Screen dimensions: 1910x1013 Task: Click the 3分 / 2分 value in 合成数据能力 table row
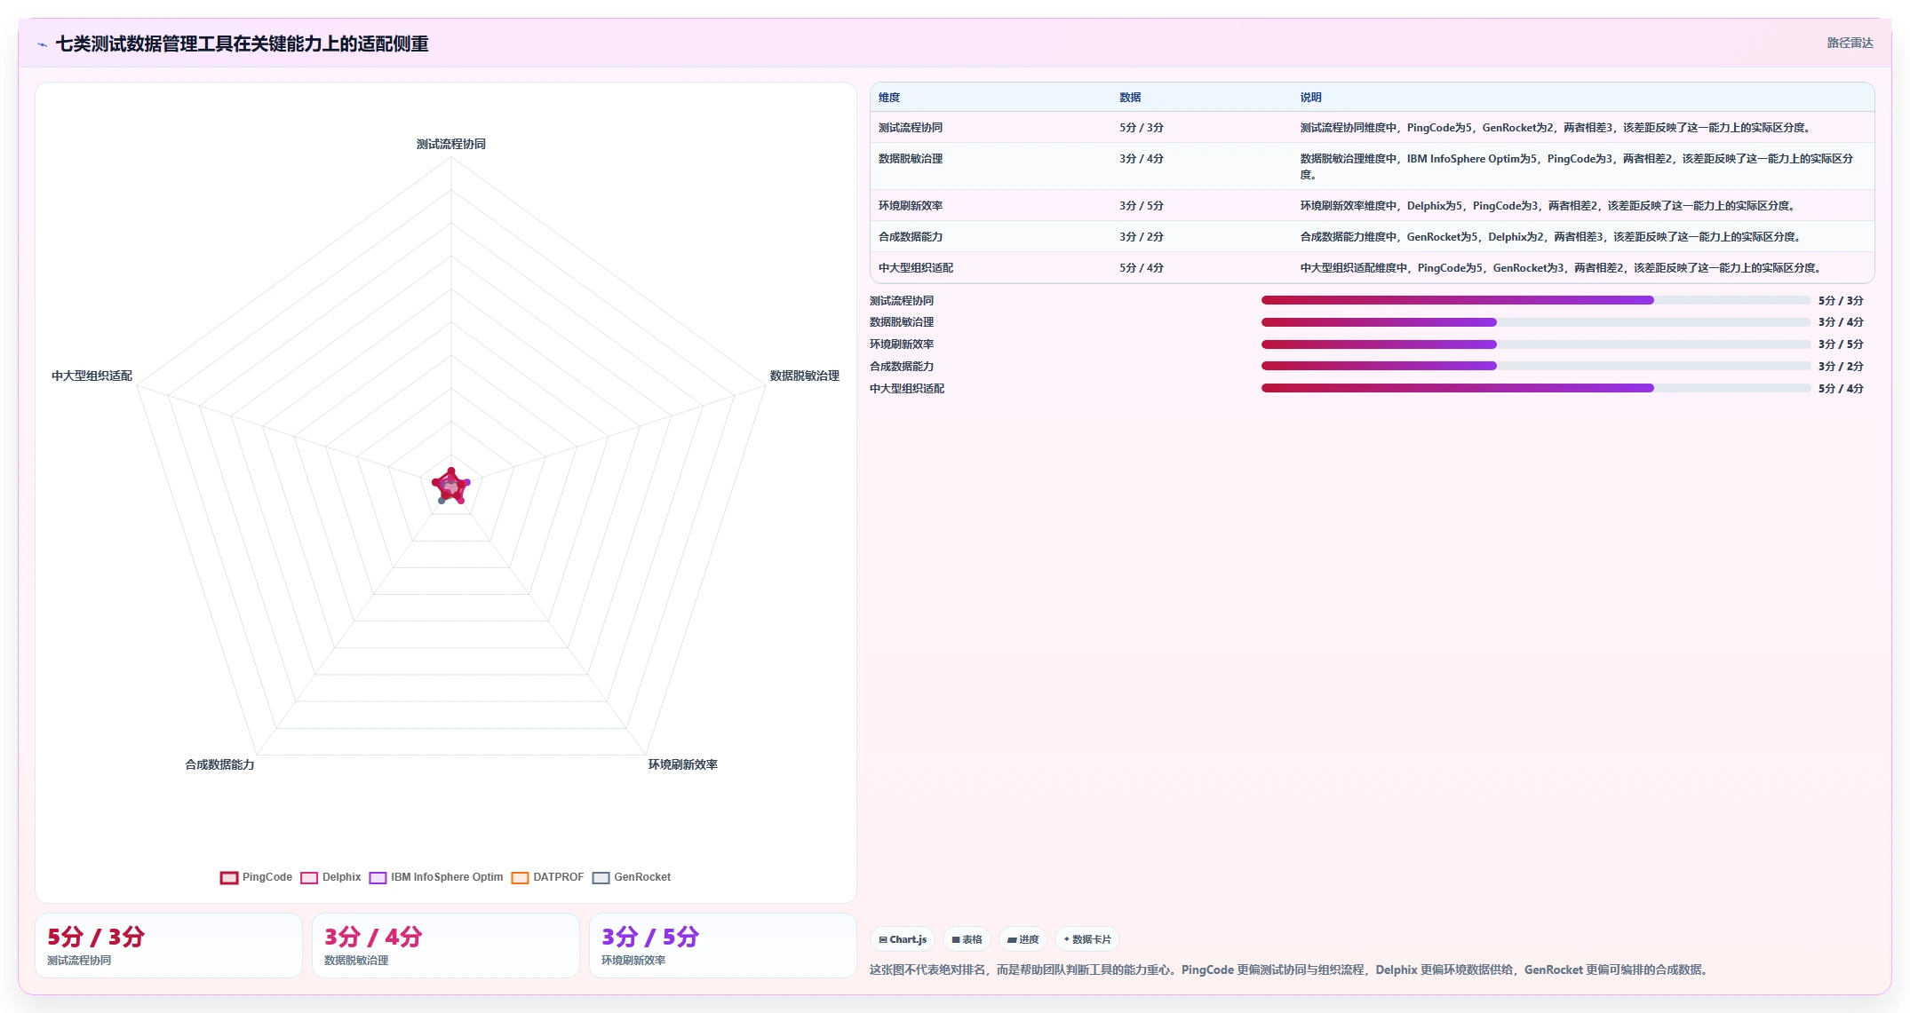pyautogui.click(x=1142, y=237)
